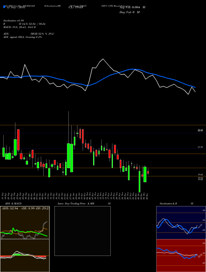Click the blue SMA legend square
The image size is (206, 272).
coord(4,7)
